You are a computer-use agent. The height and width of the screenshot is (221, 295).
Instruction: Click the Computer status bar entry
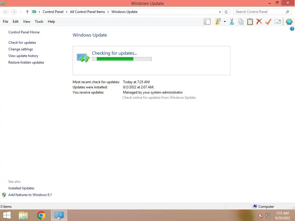pyautogui.click(x=263, y=207)
